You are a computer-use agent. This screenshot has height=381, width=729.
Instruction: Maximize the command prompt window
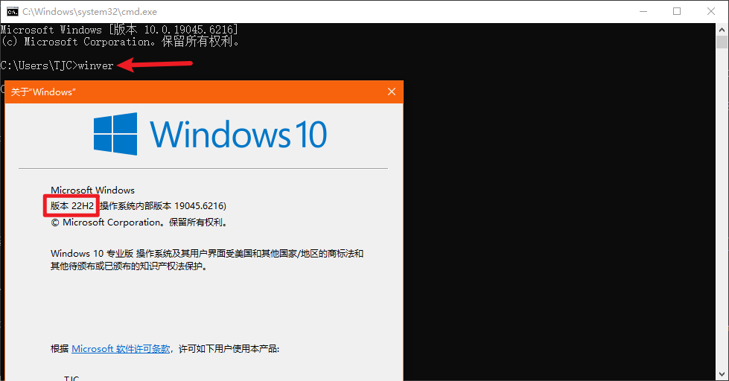[x=677, y=11]
